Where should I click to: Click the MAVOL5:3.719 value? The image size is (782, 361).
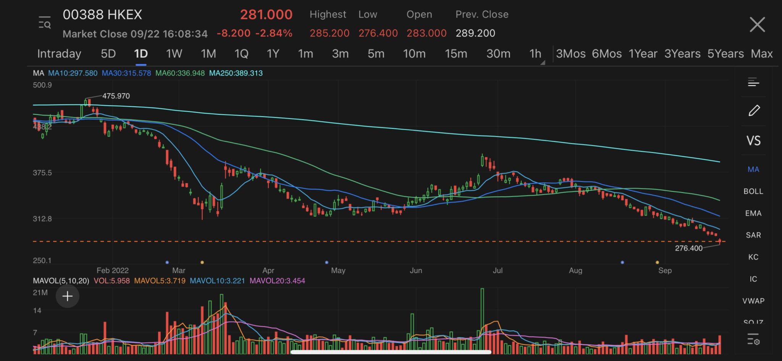click(160, 281)
